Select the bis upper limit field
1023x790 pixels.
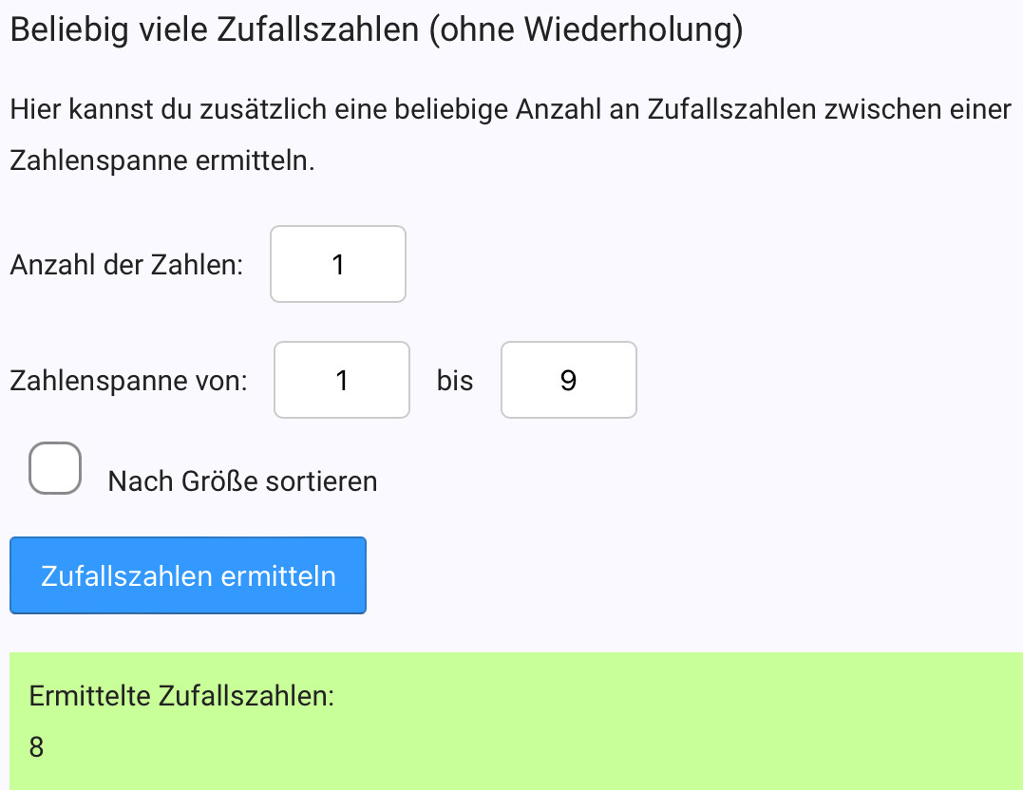pyautogui.click(x=568, y=380)
